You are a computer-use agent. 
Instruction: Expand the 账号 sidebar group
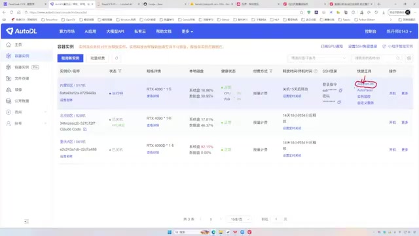point(26,123)
